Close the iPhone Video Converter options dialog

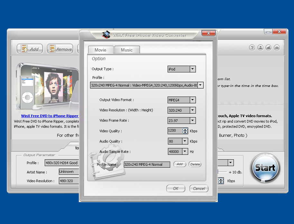click(x=208, y=33)
